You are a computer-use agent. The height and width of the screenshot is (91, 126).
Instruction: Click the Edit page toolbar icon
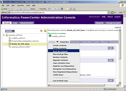[62, 9]
